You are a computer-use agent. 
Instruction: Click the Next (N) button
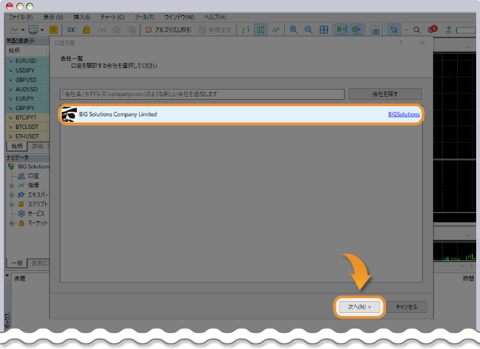[x=359, y=307]
